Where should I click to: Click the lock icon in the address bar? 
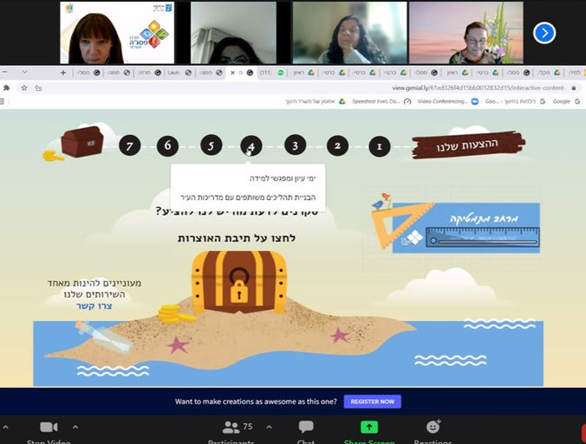(574, 88)
